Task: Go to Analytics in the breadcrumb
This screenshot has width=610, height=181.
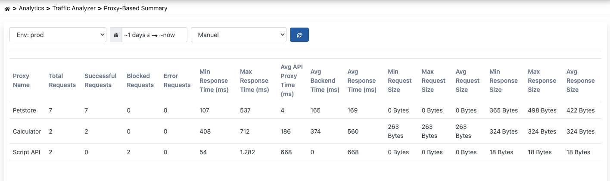Action: 32,8
